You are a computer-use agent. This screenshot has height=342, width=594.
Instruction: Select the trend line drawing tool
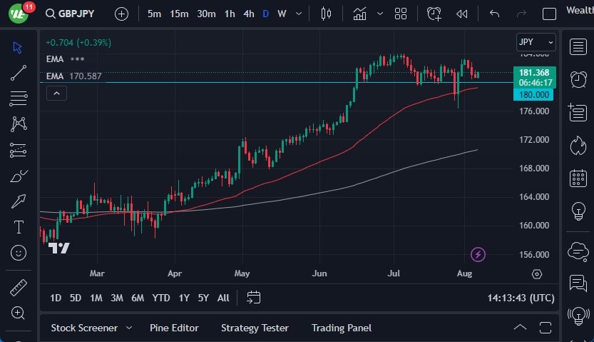pos(19,72)
